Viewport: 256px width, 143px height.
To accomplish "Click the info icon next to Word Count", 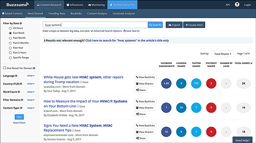I will point(19,92).
